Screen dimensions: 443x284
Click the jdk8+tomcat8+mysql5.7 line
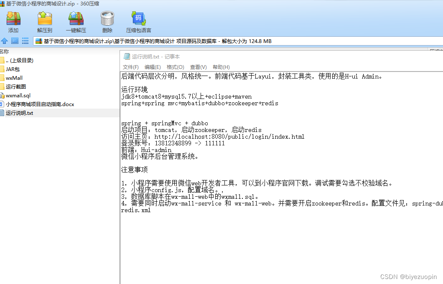(186, 96)
